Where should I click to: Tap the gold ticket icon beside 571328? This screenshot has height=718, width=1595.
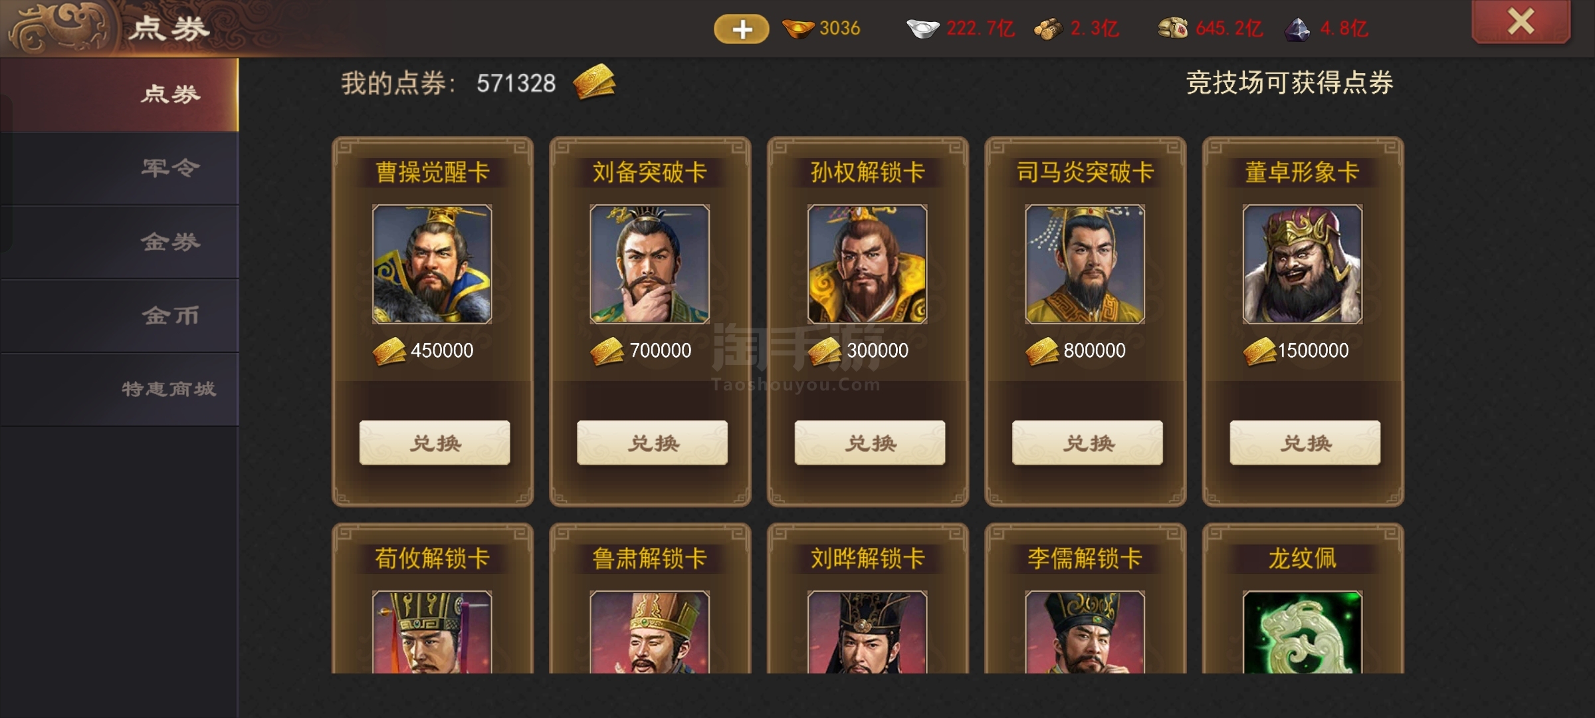pos(594,82)
